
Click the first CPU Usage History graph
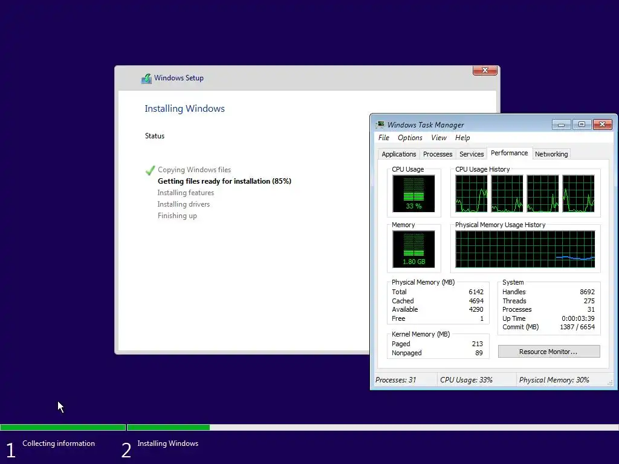[472, 194]
